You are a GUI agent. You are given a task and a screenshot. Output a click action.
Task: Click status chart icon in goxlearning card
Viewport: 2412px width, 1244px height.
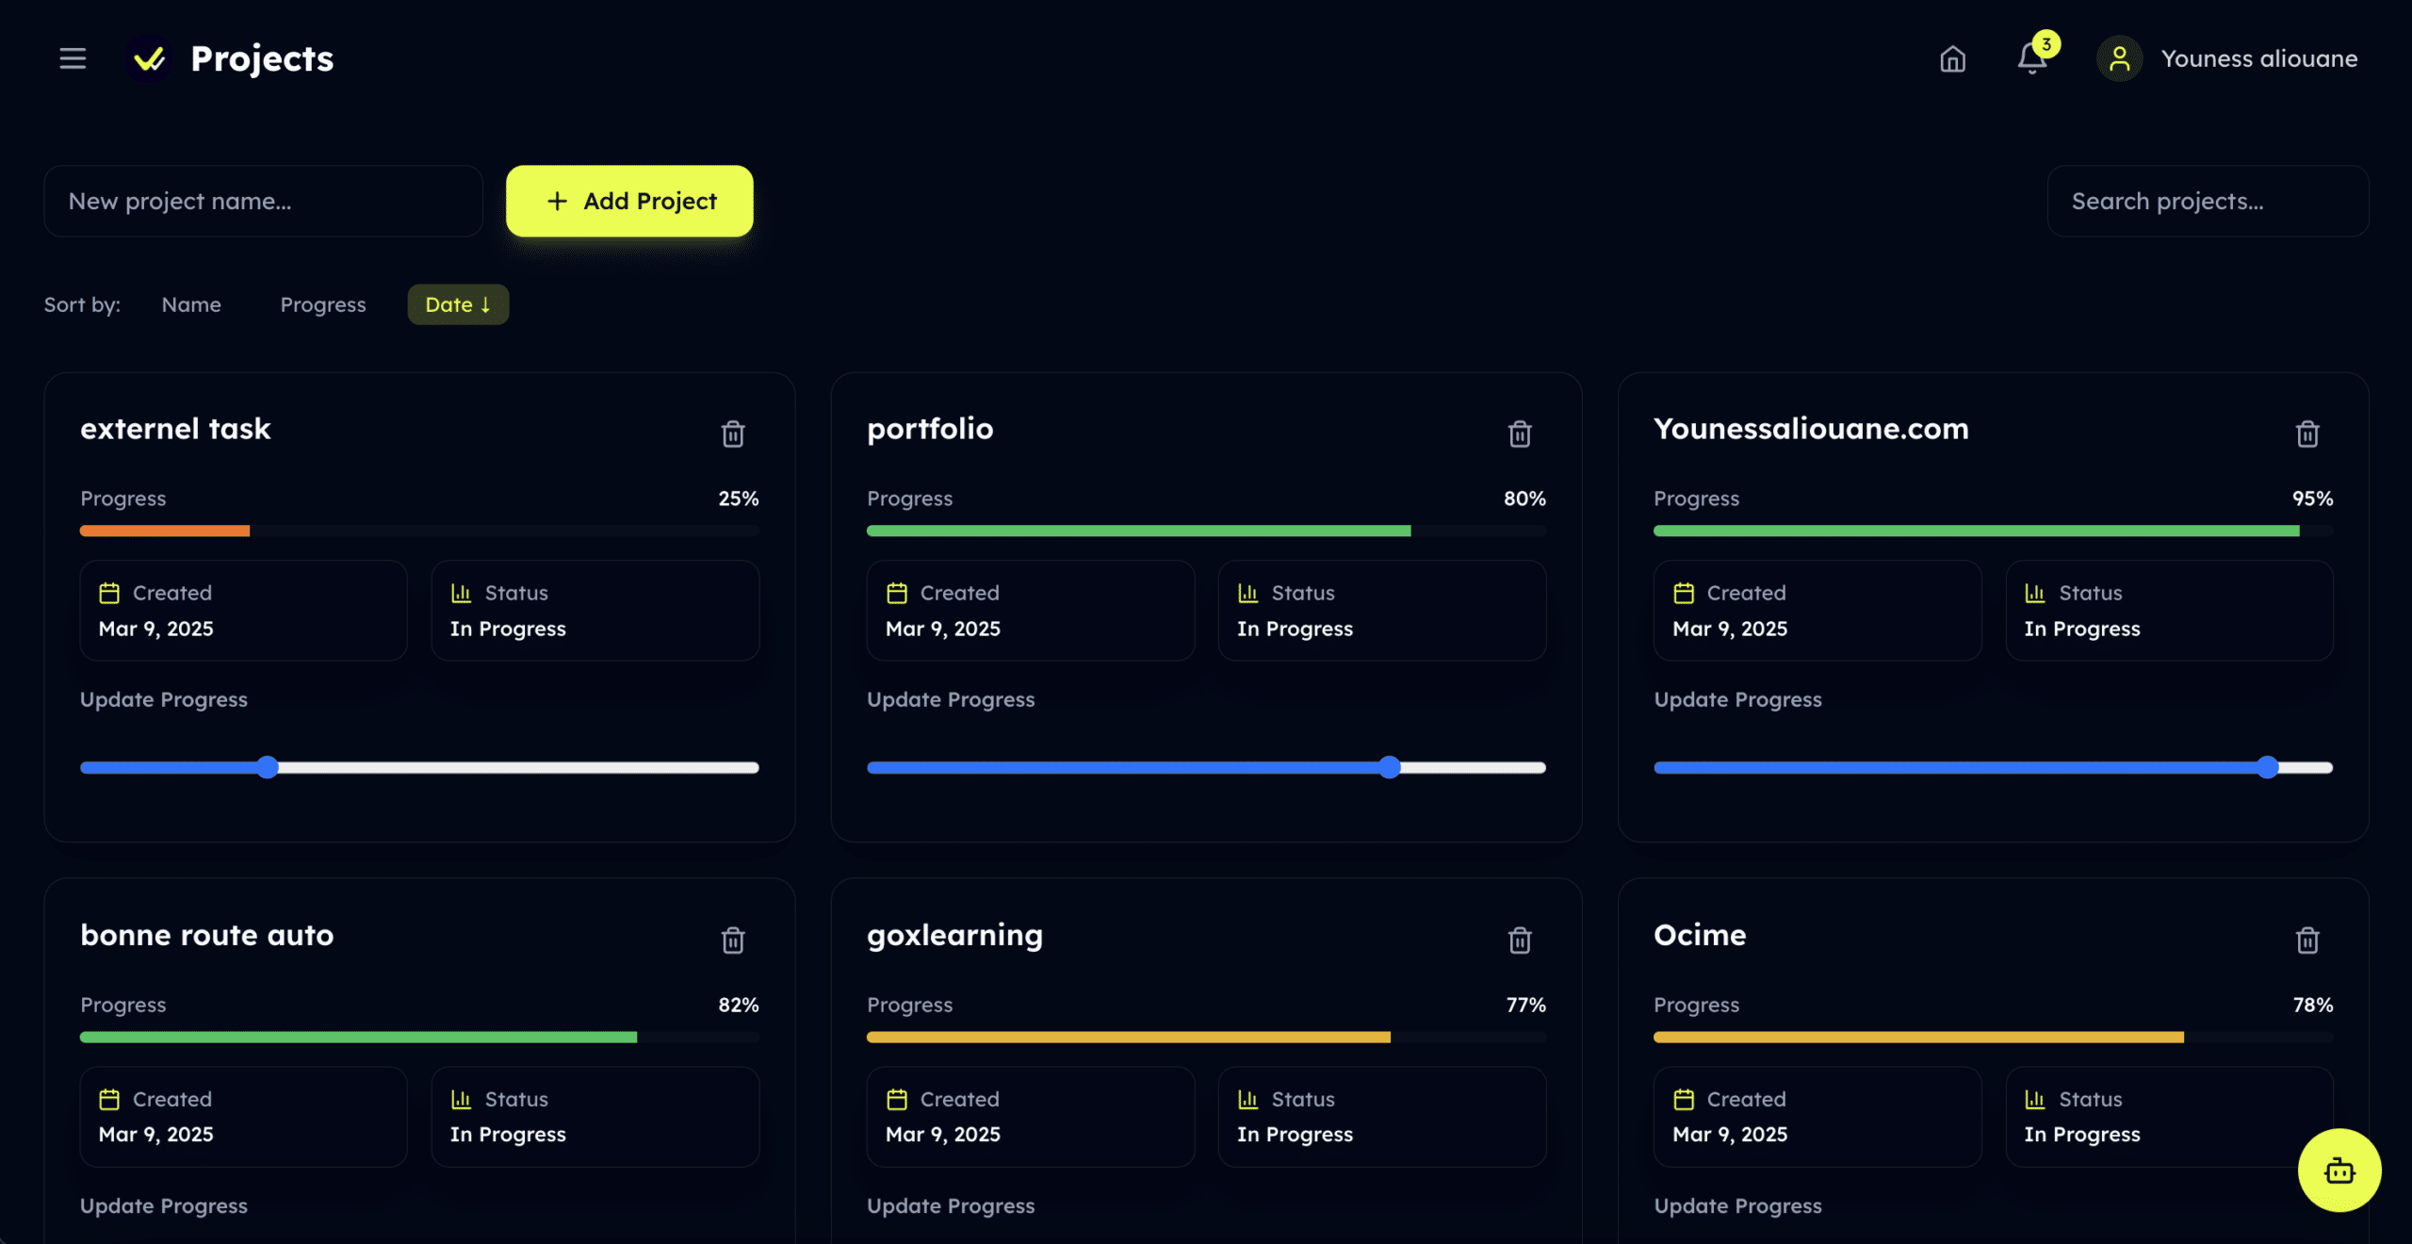(1247, 1099)
